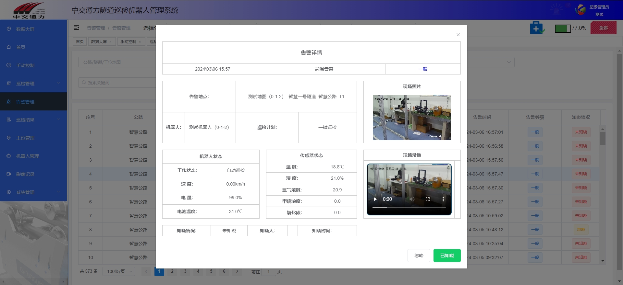Viewport: 623px width, 285px height.
Task: Open the 超级管理员 user avatar menu
Action: pos(580,10)
